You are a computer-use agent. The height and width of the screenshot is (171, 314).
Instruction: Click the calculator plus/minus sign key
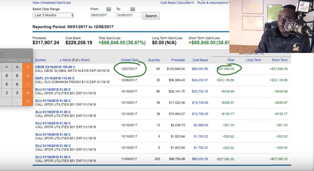pyautogui.click(x=7, y=67)
